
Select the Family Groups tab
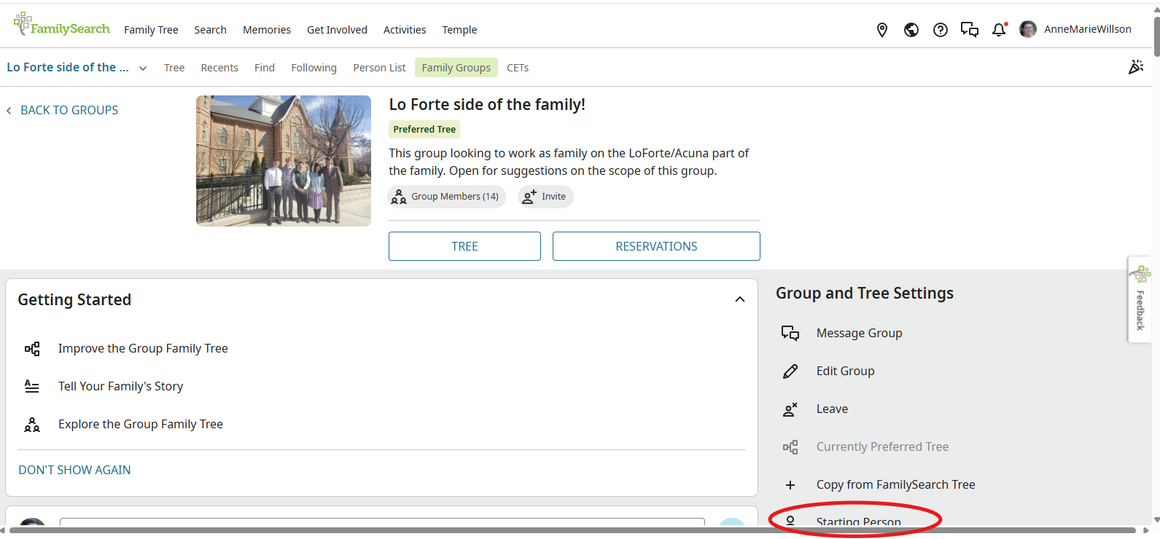coord(456,68)
